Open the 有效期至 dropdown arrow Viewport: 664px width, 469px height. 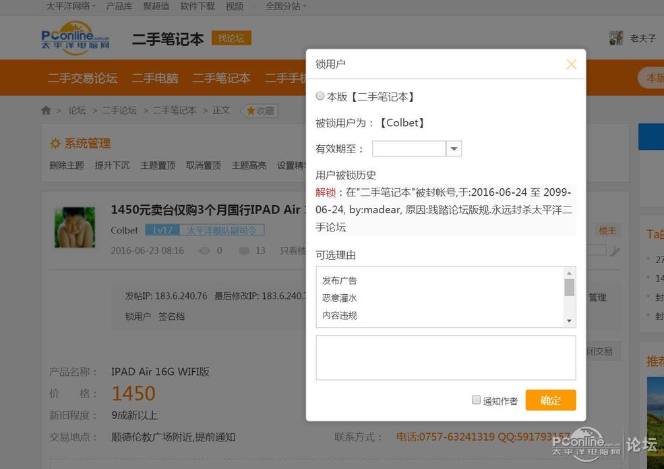click(454, 149)
